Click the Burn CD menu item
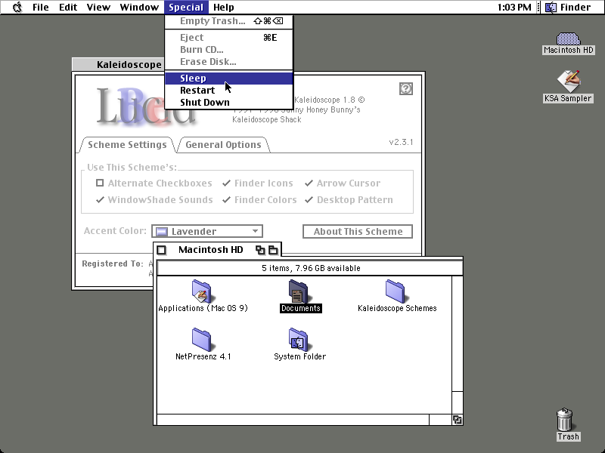The height and width of the screenshot is (453, 605). pos(229,49)
